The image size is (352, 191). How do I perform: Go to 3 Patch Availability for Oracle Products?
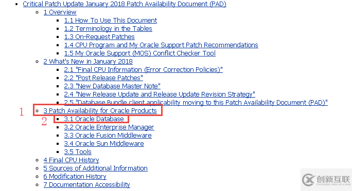tap(100, 110)
